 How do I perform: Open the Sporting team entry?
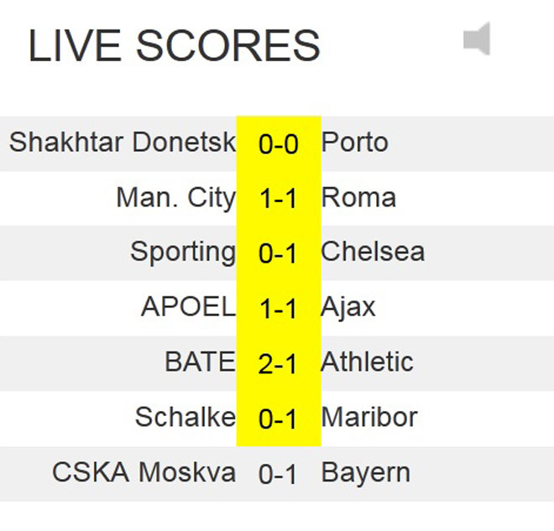point(183,252)
